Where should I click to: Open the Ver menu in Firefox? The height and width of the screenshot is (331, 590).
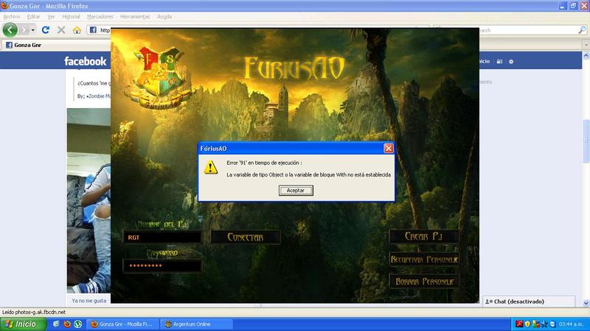point(51,16)
